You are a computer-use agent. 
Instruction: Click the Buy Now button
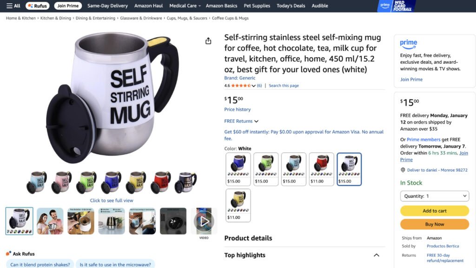coord(435,224)
